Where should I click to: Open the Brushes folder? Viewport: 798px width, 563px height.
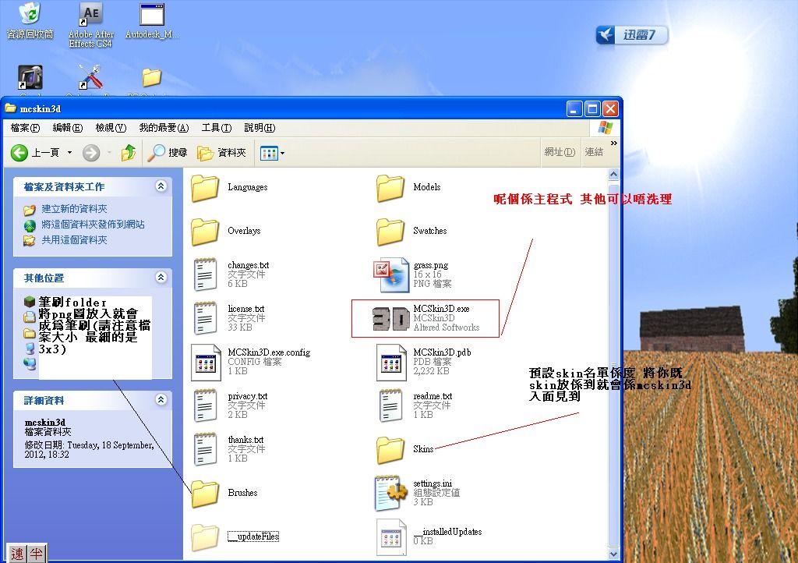click(x=205, y=493)
